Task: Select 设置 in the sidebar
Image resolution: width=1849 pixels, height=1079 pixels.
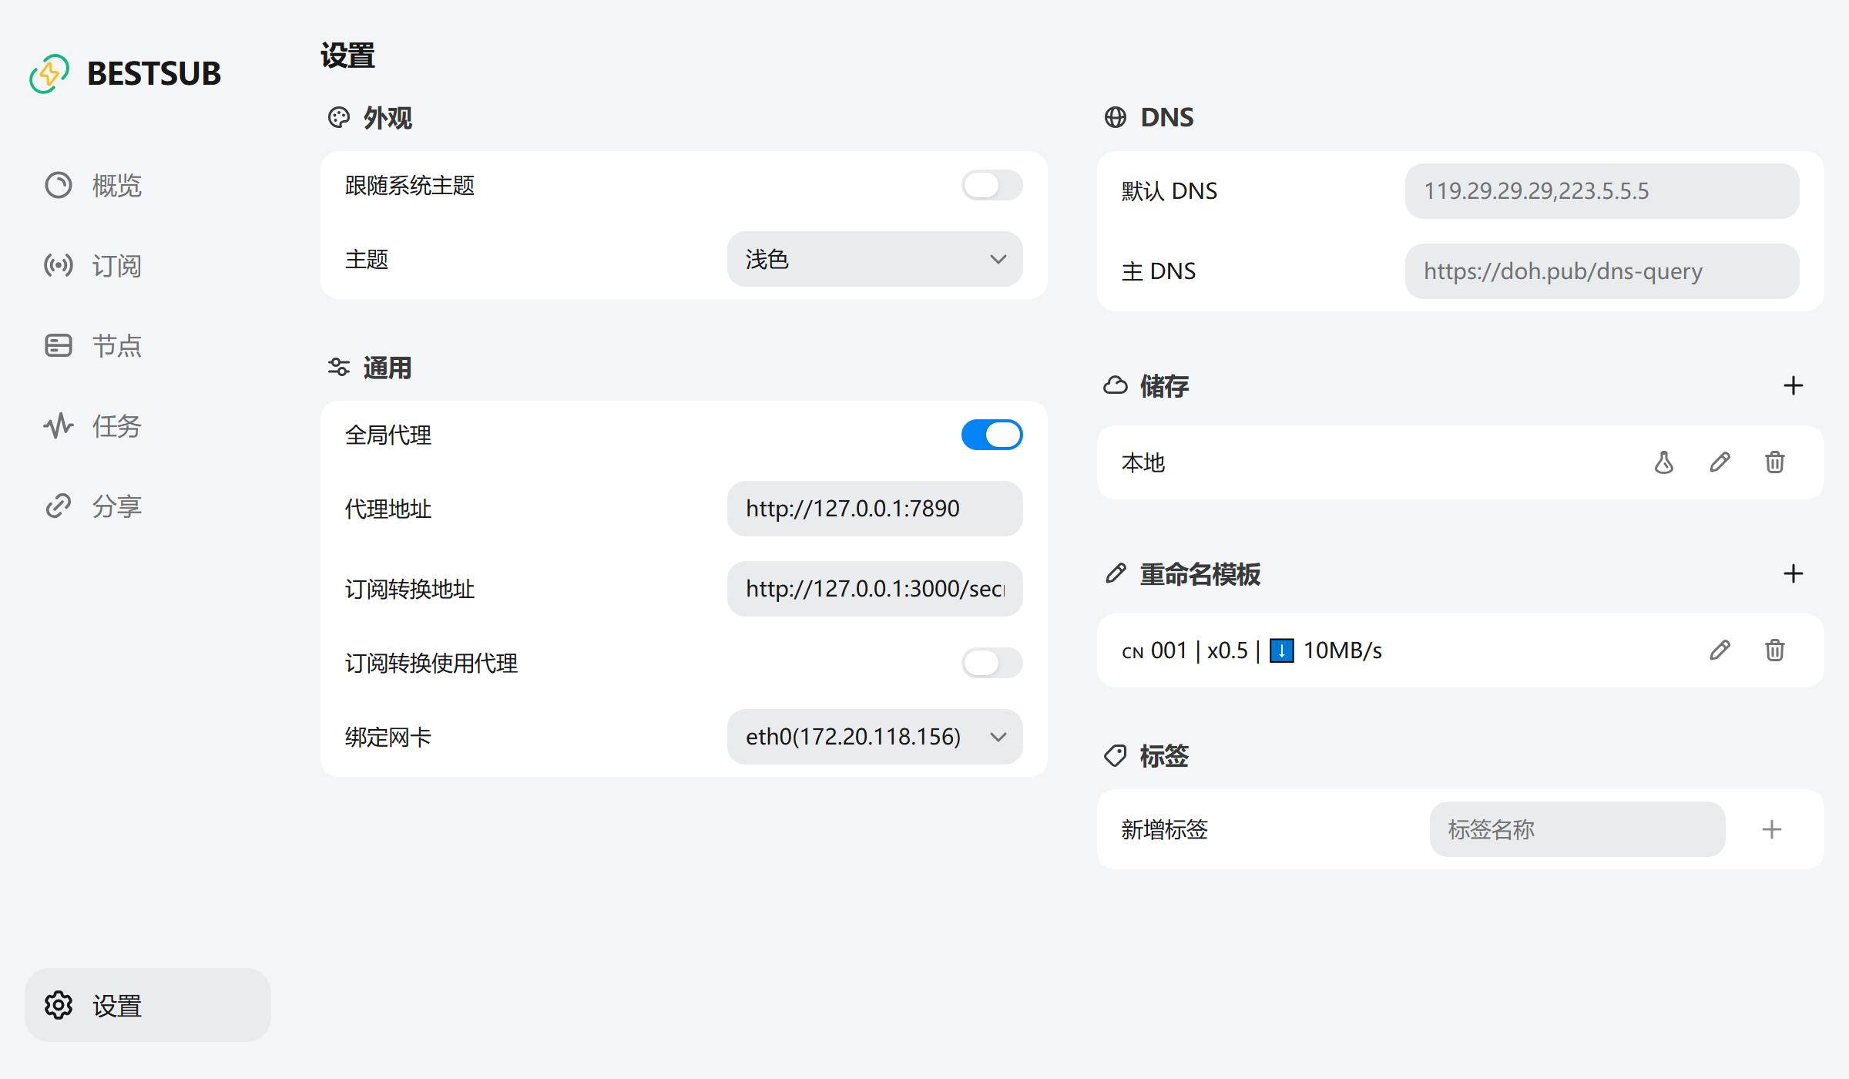Action: click(x=147, y=1006)
